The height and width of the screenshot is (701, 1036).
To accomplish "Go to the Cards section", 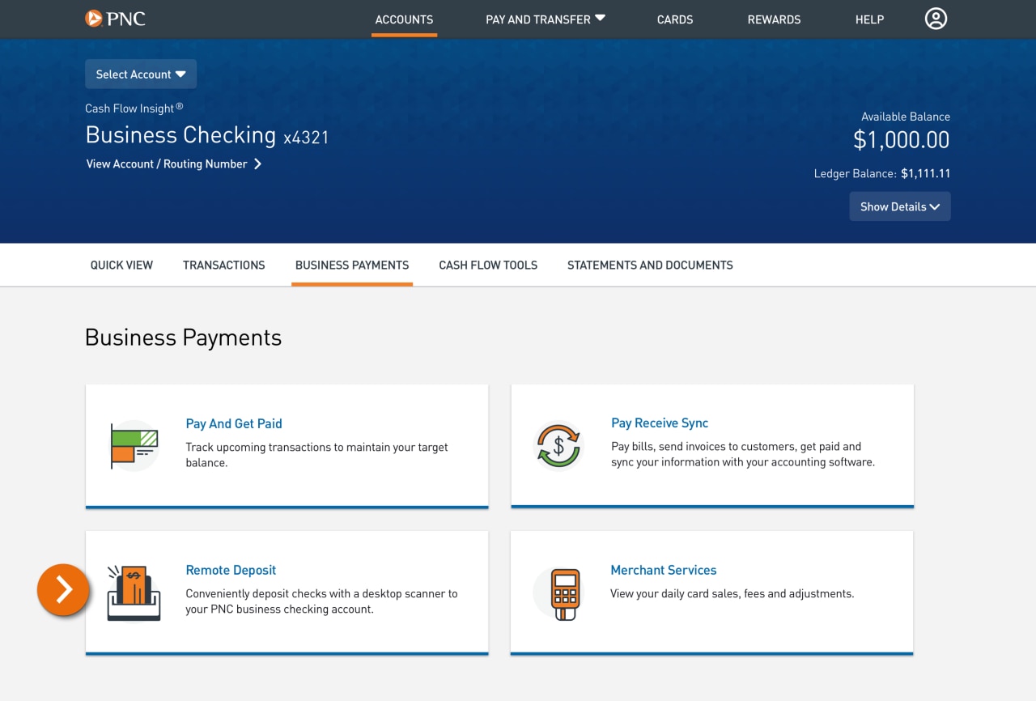I will tap(674, 19).
